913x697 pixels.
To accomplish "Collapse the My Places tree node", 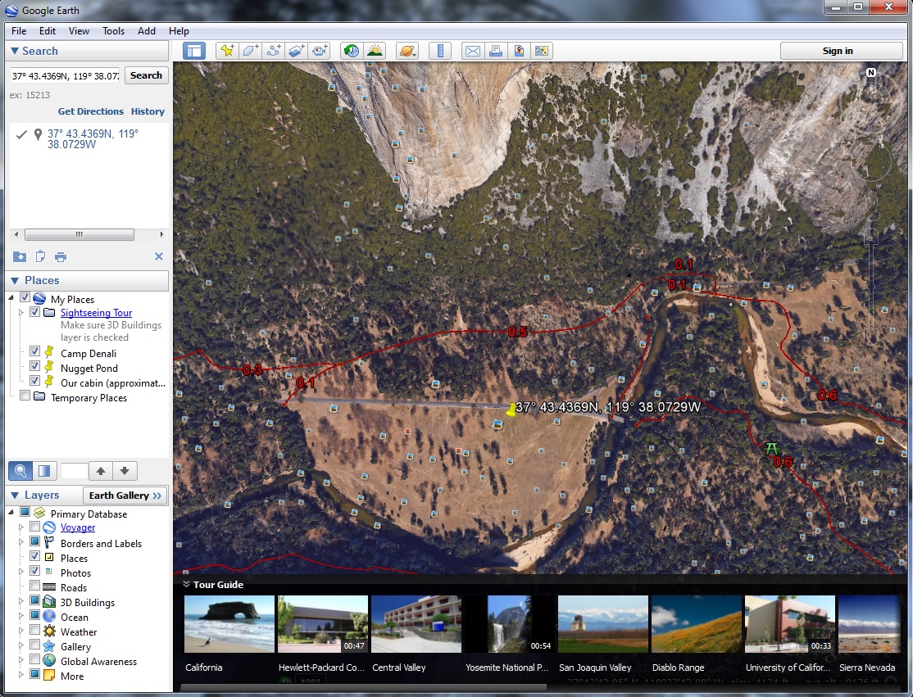I will [x=11, y=298].
